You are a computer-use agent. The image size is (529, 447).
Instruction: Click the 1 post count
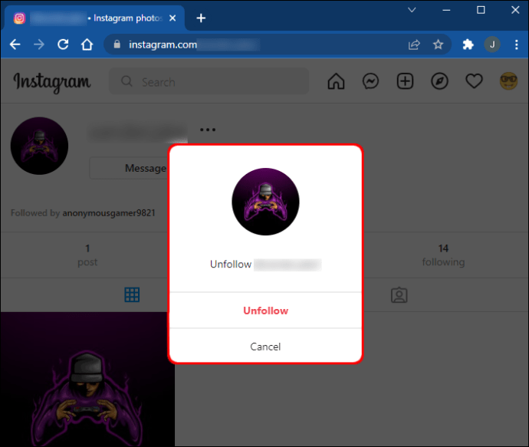coord(87,255)
